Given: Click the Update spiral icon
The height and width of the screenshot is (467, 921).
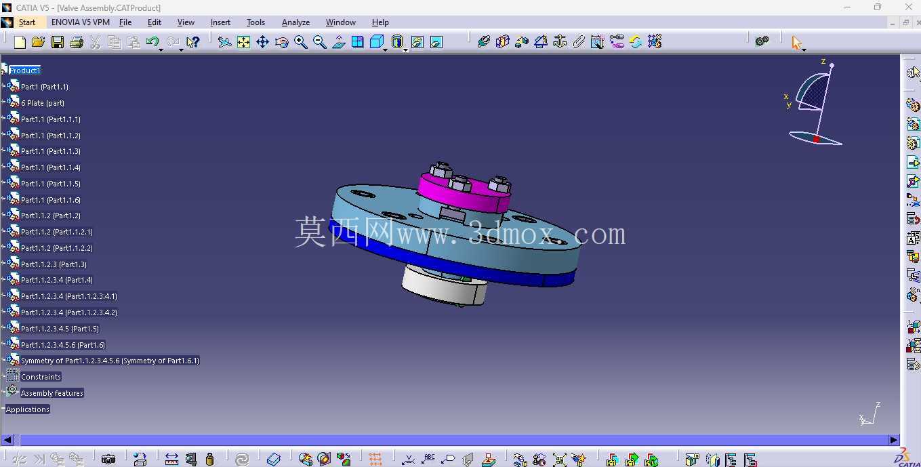Looking at the screenshot, I should (242, 459).
